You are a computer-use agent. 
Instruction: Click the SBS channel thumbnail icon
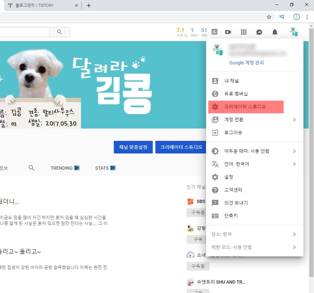pyautogui.click(x=190, y=201)
